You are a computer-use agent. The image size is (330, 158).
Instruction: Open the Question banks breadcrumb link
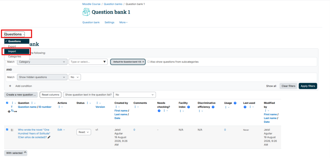[113, 4]
